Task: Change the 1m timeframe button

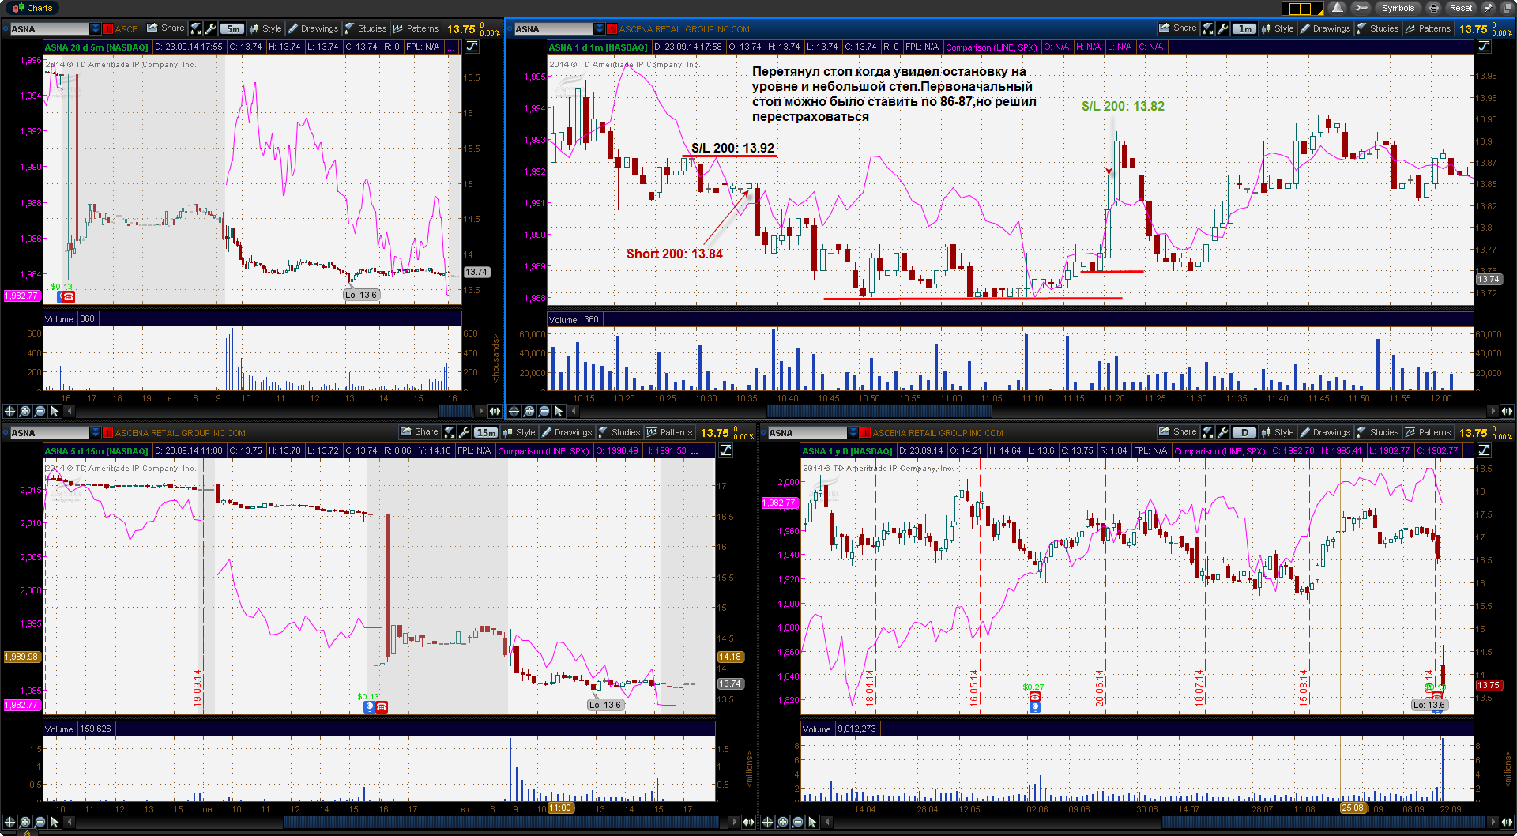Action: coord(1244,28)
